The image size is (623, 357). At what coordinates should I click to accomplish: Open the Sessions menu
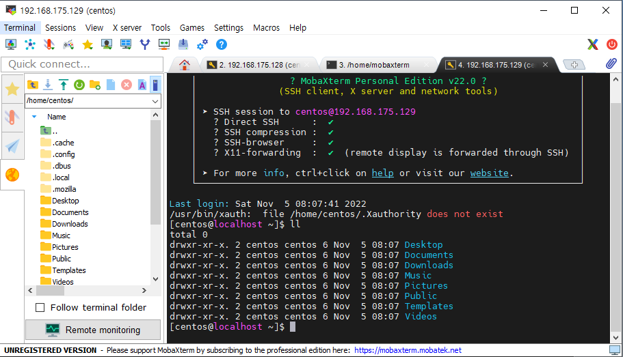coord(60,28)
